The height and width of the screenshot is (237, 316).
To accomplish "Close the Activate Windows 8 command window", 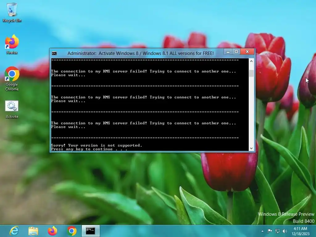I will [x=247, y=52].
